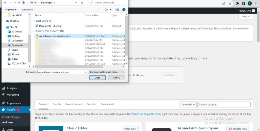
Task: Select wp-ultimate-csv-importer-pro zip file
Action: [x=54, y=36]
